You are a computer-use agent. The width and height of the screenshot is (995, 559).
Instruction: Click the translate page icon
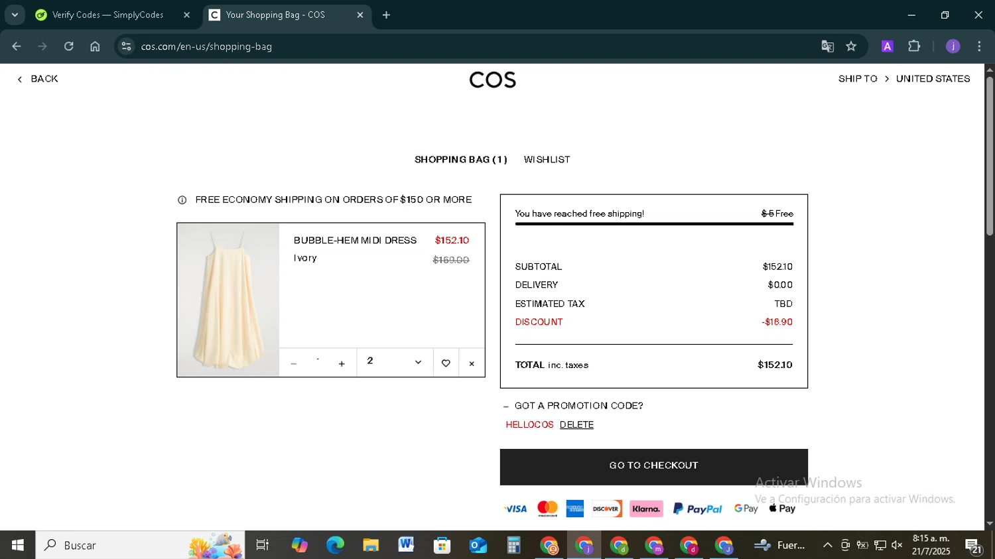point(827,46)
